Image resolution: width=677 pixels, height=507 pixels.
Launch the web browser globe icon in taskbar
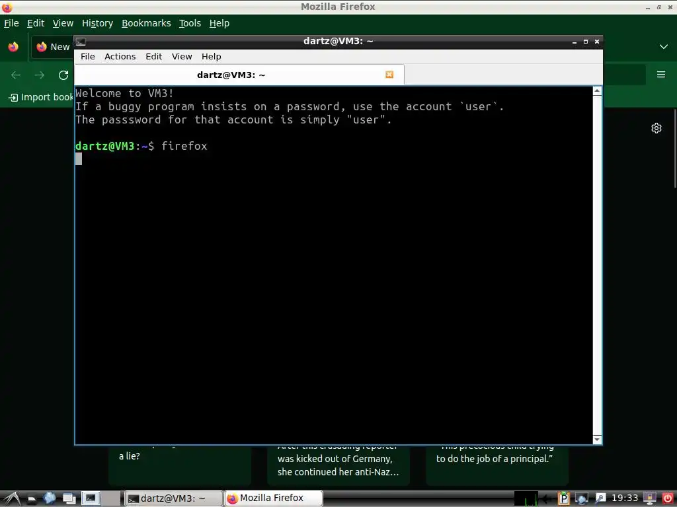tap(50, 498)
